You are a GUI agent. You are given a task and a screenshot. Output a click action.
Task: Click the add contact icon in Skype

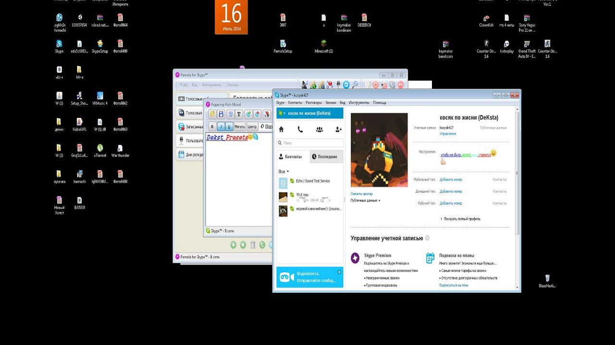click(x=338, y=129)
